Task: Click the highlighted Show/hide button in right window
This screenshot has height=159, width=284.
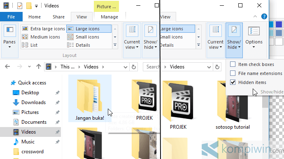Action: coord(234,40)
